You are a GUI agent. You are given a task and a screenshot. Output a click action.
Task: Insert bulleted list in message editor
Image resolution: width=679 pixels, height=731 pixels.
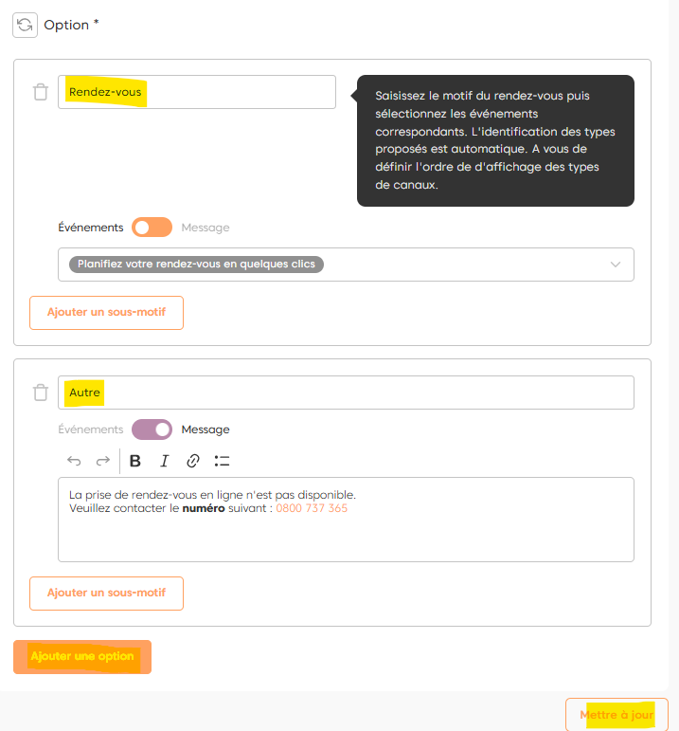223,461
